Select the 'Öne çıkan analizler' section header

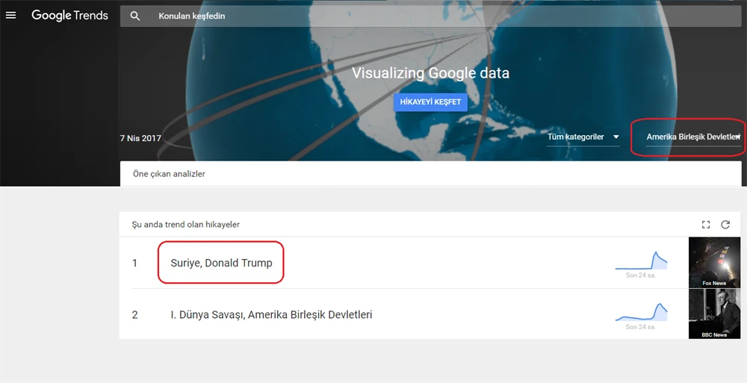click(x=169, y=174)
